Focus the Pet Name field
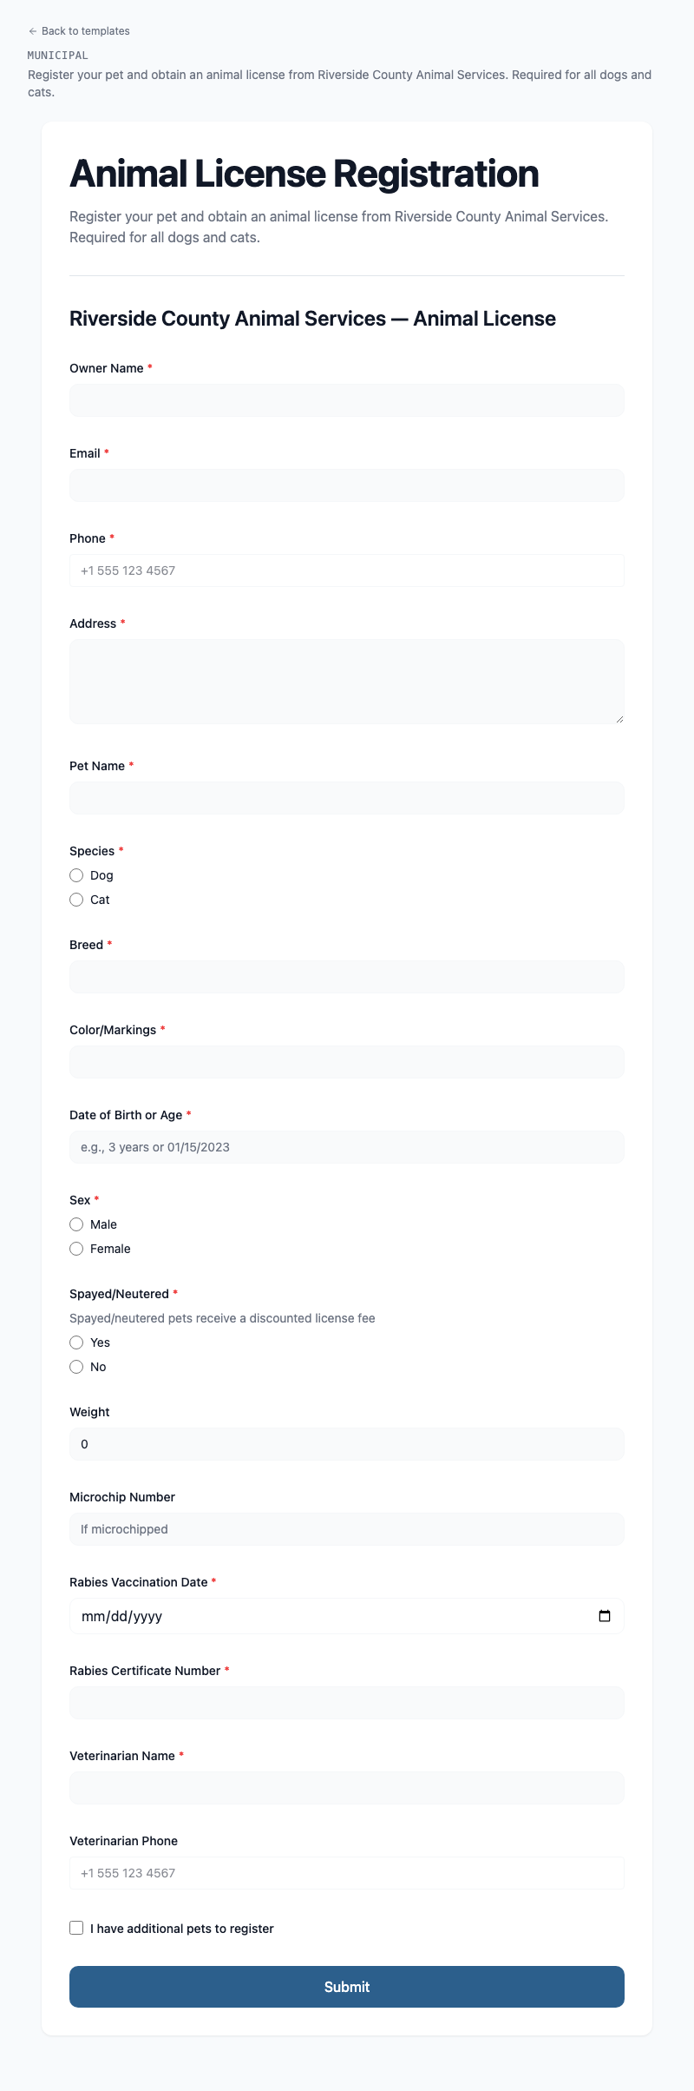The width and height of the screenshot is (694, 2091). [x=347, y=798]
